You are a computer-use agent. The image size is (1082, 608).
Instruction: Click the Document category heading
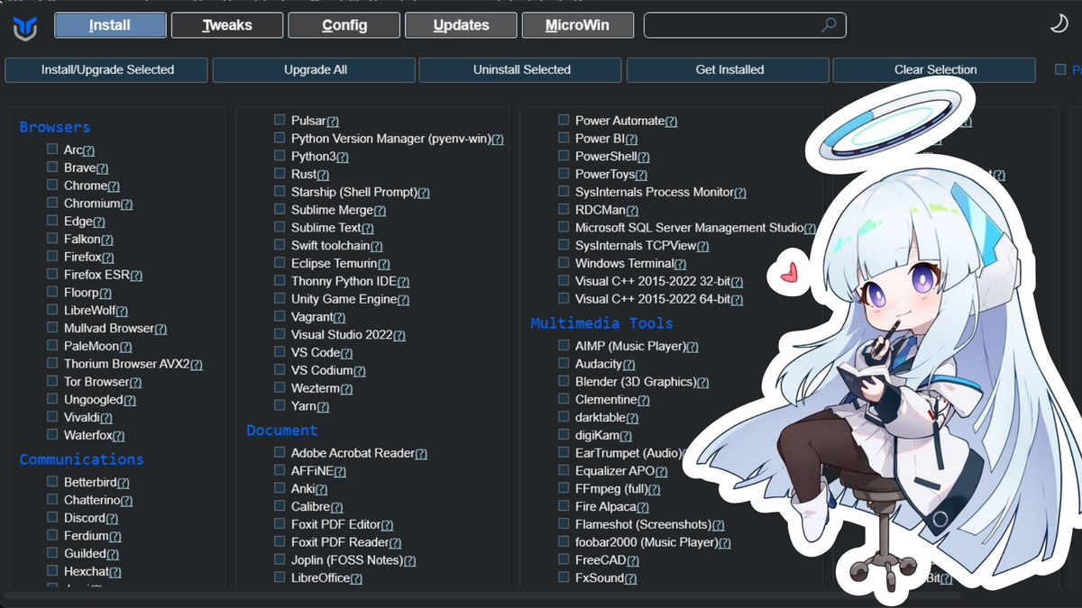pyautogui.click(x=282, y=431)
